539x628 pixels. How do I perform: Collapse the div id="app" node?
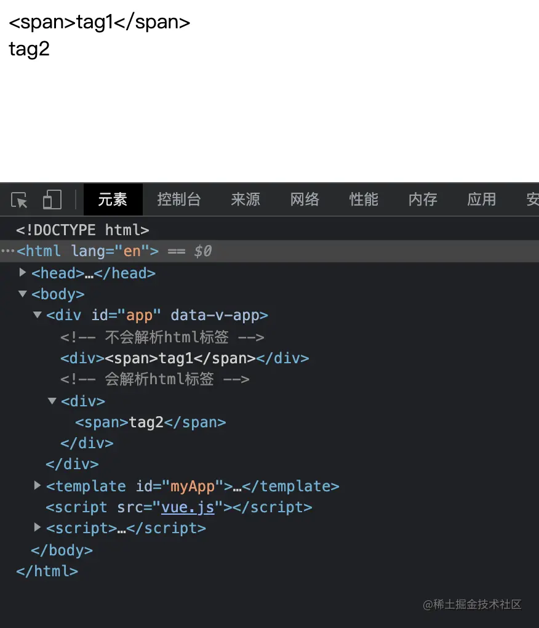point(37,315)
